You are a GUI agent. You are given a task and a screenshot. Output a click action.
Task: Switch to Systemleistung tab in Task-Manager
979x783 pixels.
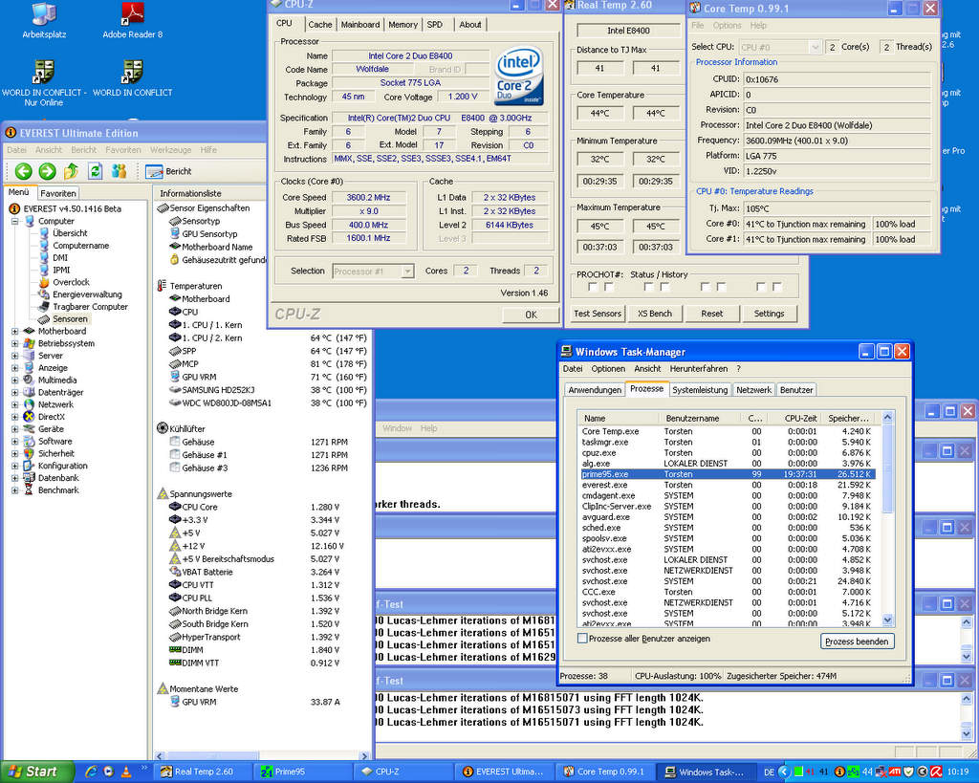[700, 390]
